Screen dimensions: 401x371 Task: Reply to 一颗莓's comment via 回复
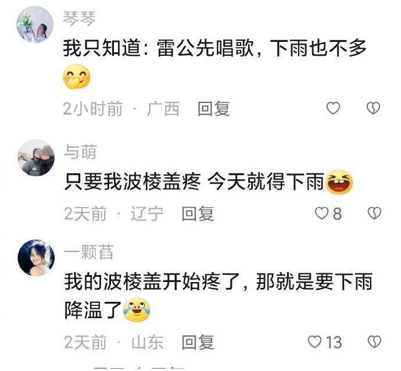point(198,343)
